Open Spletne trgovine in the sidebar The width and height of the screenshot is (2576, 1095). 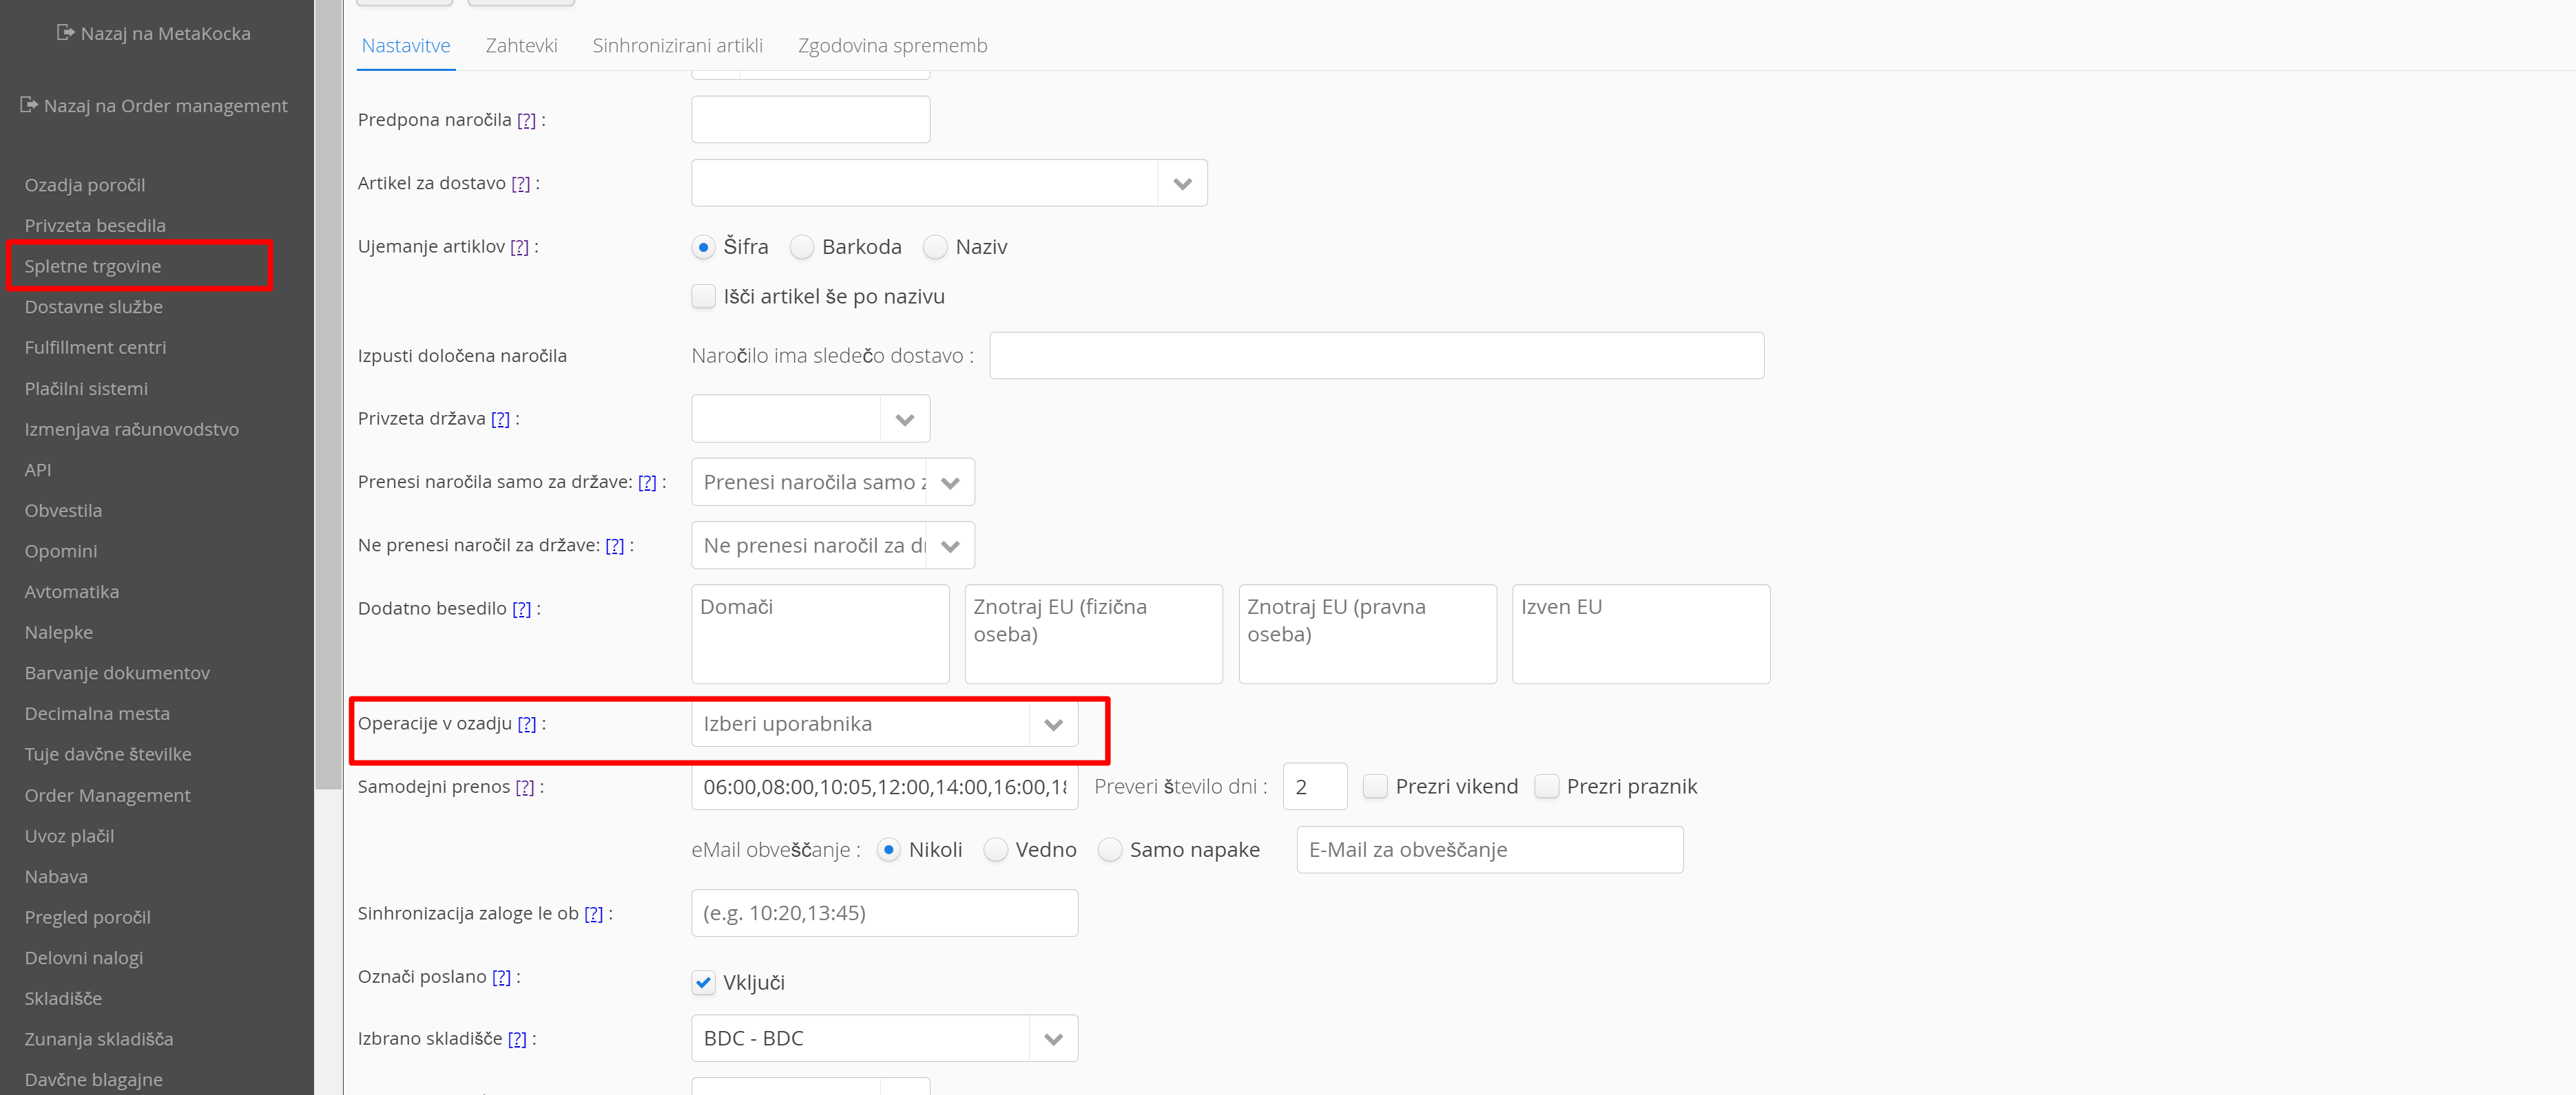(x=93, y=267)
